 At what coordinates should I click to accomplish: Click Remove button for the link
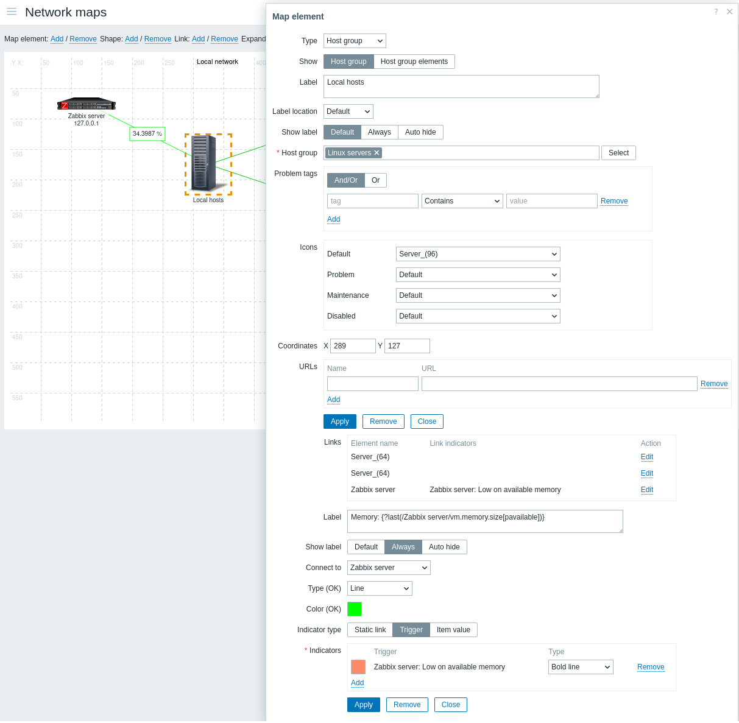click(407, 705)
